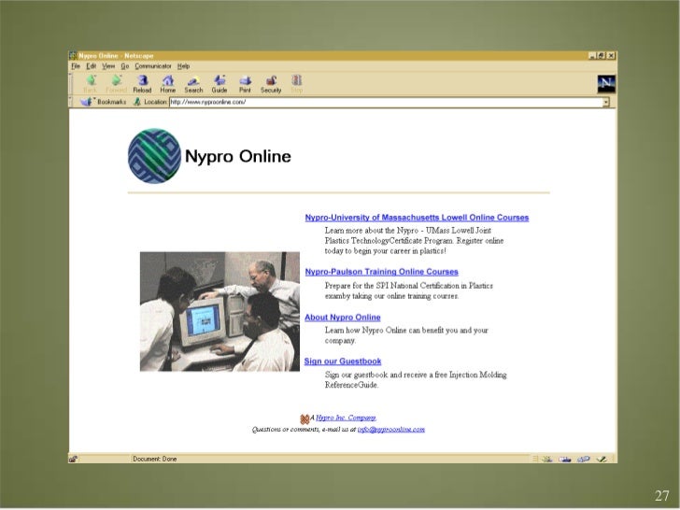The height and width of the screenshot is (510, 680).
Task: Open the Nypro Inc. Company link
Action: click(346, 418)
